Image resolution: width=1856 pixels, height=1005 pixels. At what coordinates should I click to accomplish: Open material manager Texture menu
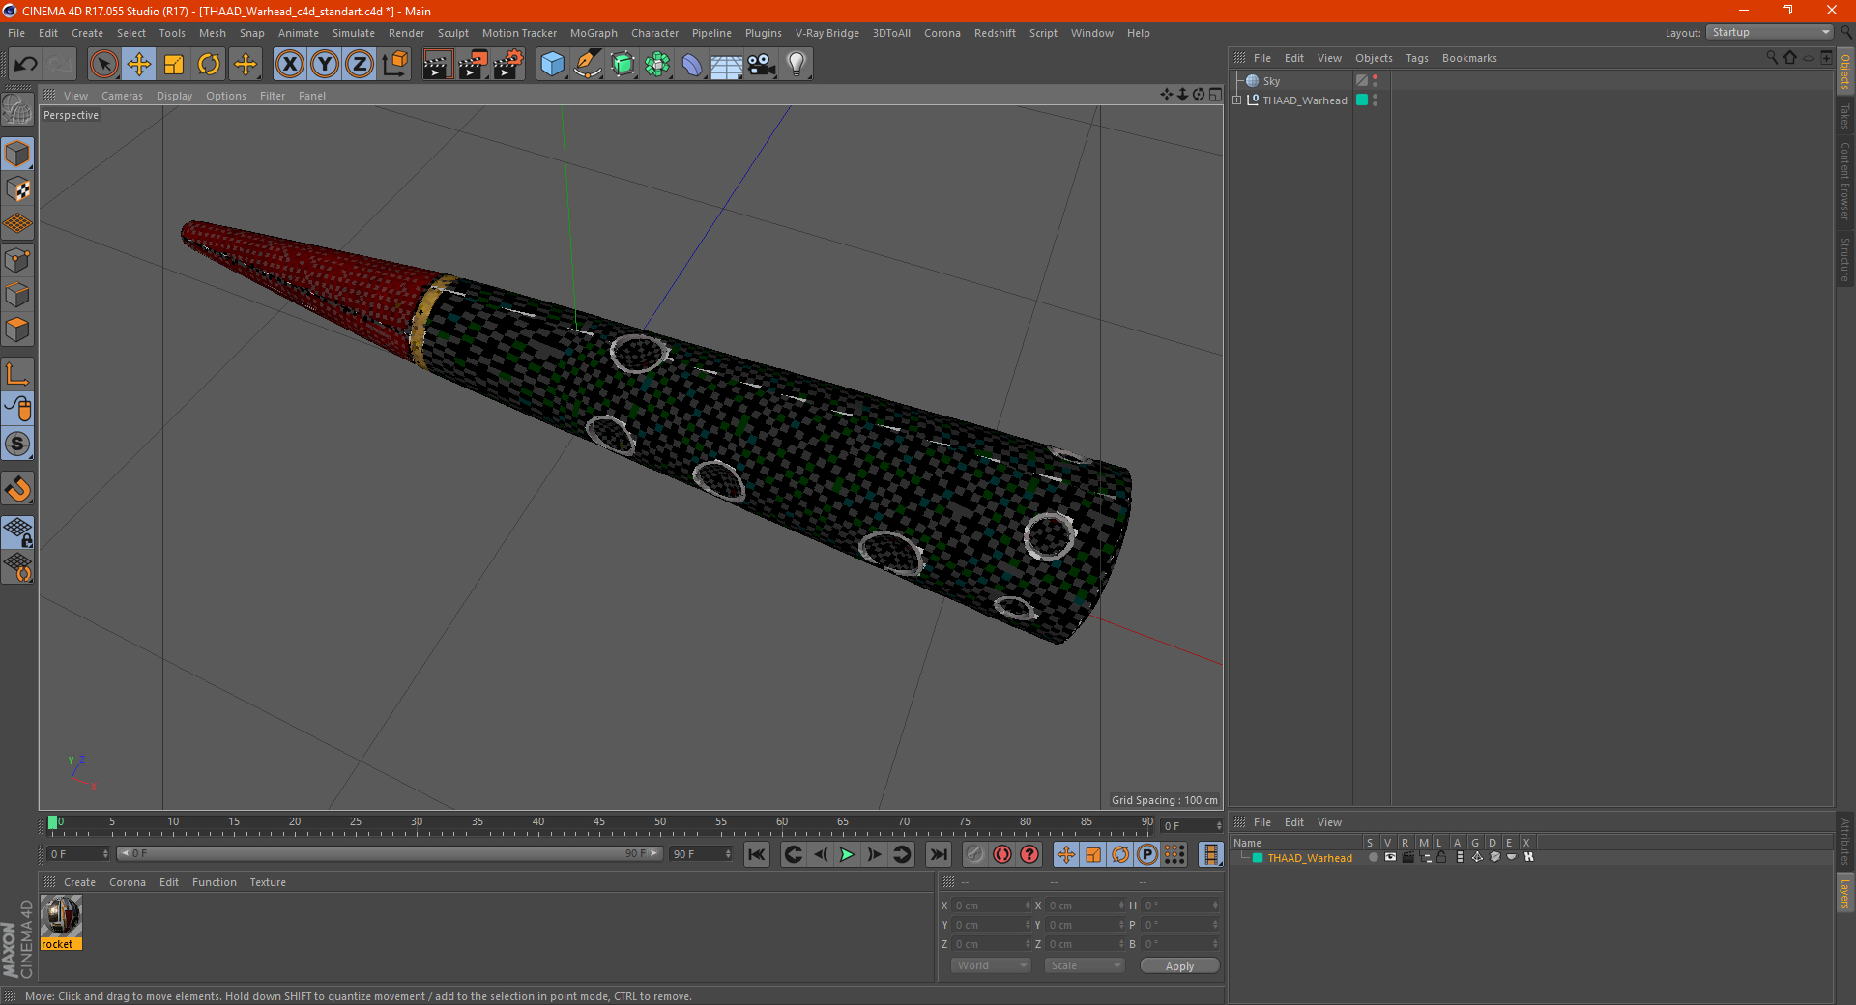click(268, 882)
